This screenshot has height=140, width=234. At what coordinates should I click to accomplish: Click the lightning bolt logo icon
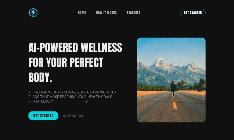coord(33,13)
